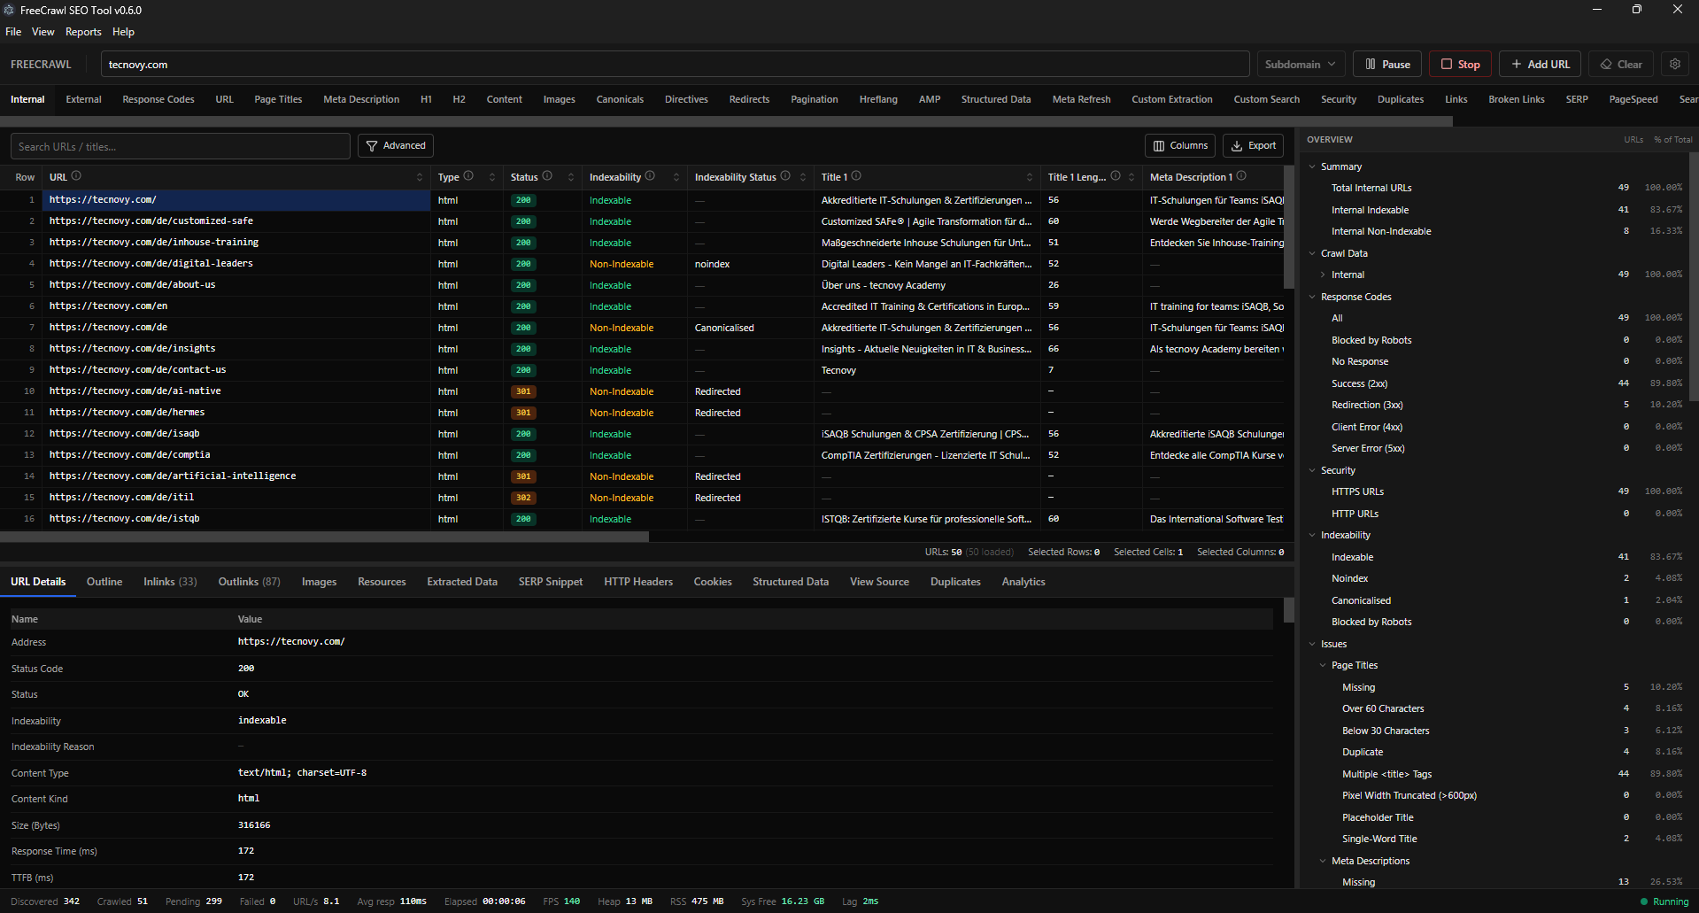Click the settings gear icon in toolbar
The height and width of the screenshot is (913, 1699).
[1674, 65]
